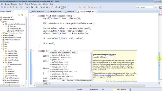Collapse the src folder tree node
The height and width of the screenshot is (91, 162).
[2, 22]
